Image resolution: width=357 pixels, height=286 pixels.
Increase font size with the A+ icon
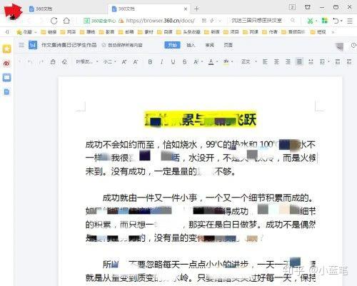(124, 62)
